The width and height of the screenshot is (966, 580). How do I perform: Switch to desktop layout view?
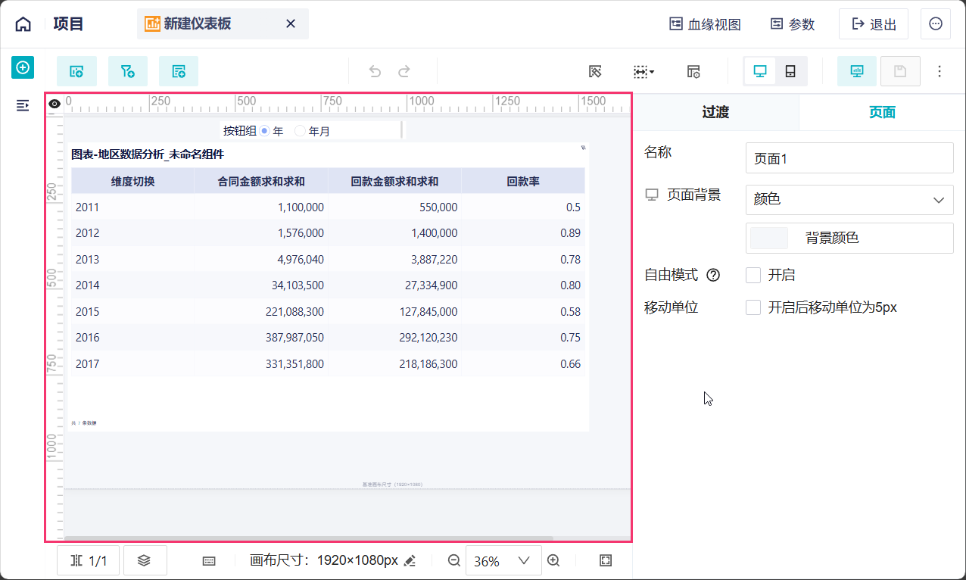click(x=760, y=71)
